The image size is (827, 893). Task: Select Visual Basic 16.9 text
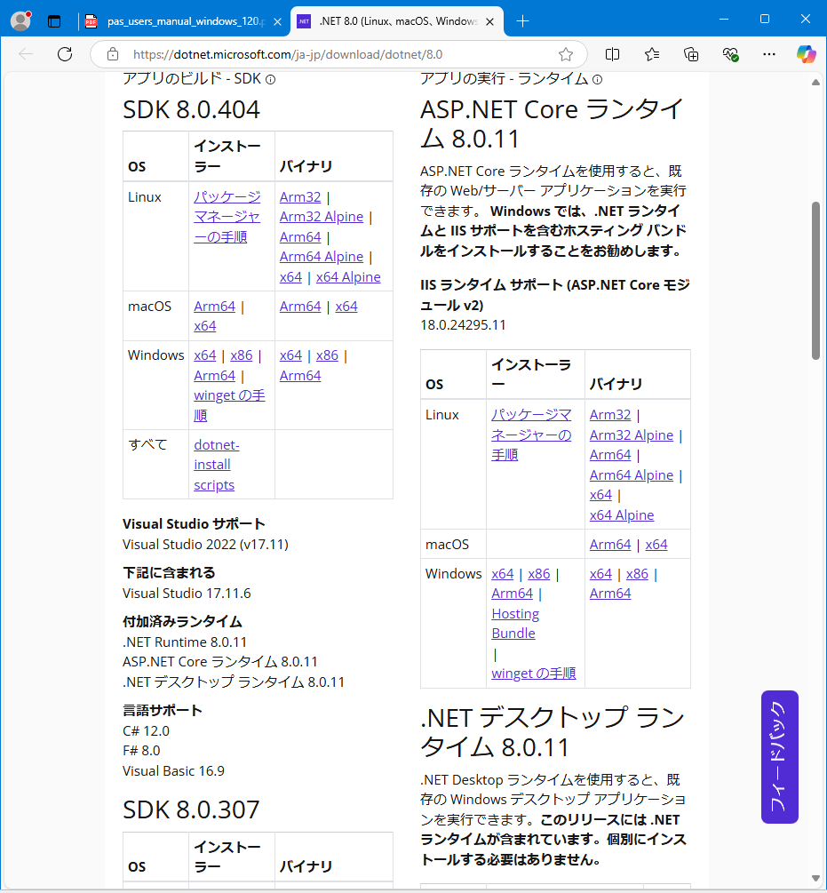point(173,771)
